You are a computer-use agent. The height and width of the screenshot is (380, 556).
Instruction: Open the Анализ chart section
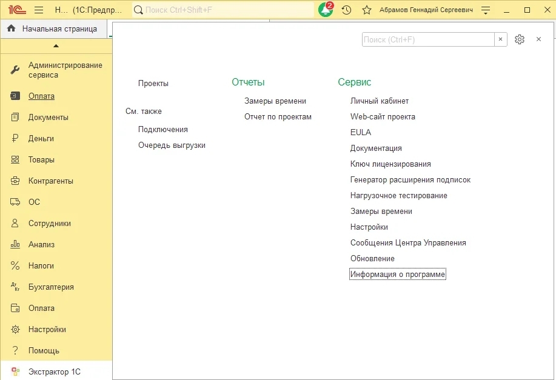41,245
